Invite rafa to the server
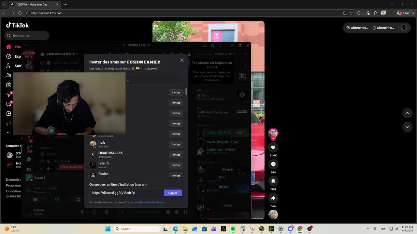Viewport: 417px width, 234px height. click(176, 165)
